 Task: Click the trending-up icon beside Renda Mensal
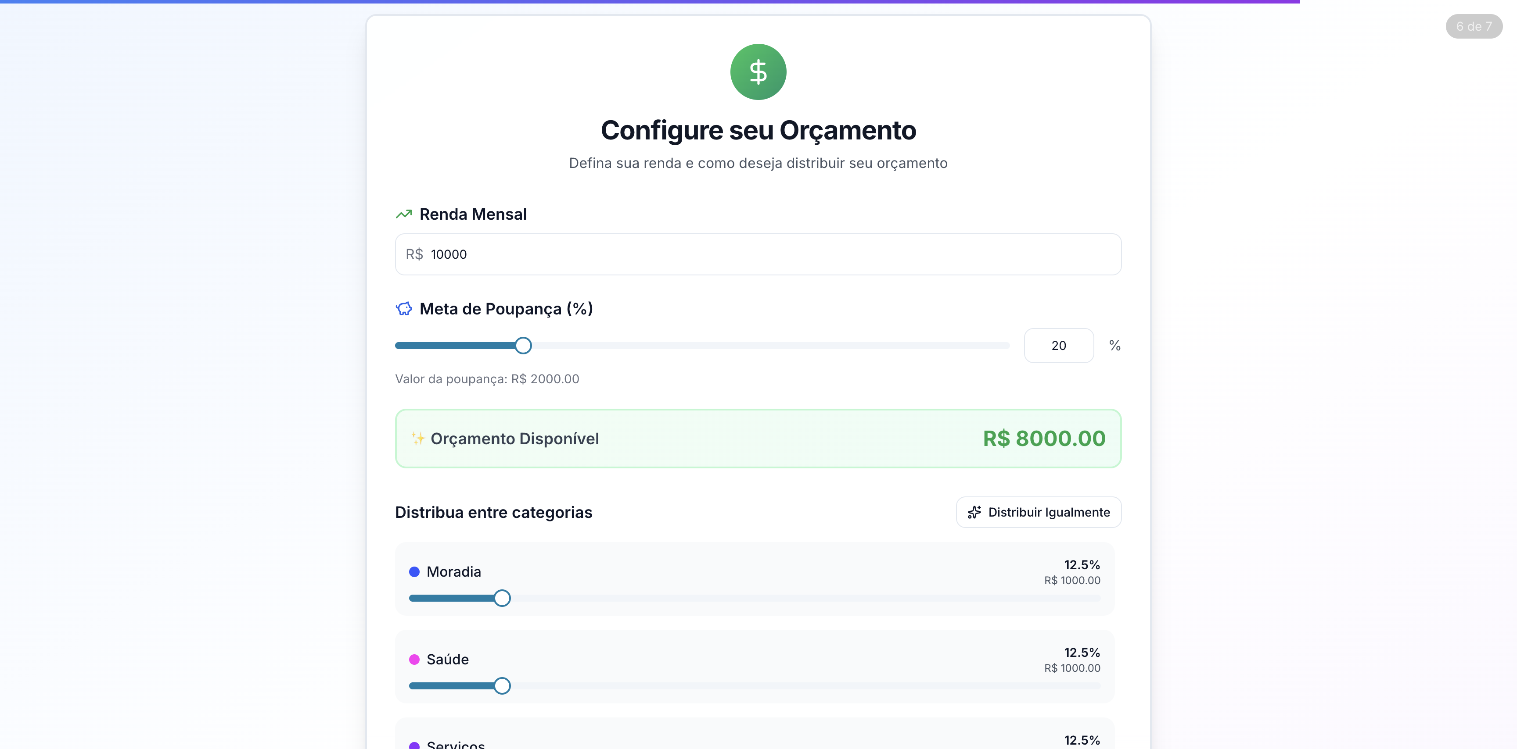pos(403,214)
